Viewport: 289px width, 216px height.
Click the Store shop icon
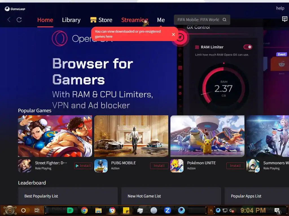click(x=93, y=20)
